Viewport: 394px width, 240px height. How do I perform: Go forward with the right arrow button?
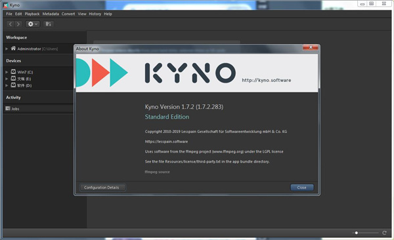tap(18, 24)
